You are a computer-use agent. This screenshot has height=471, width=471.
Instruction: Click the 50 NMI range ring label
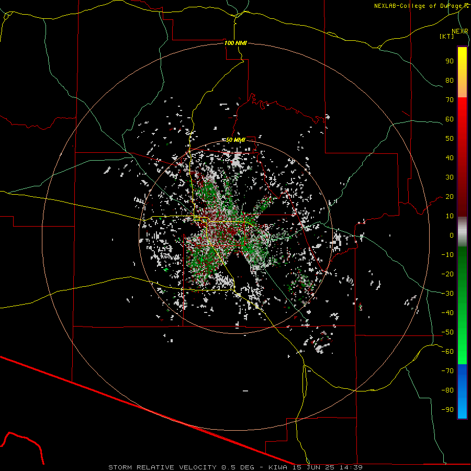click(235, 140)
